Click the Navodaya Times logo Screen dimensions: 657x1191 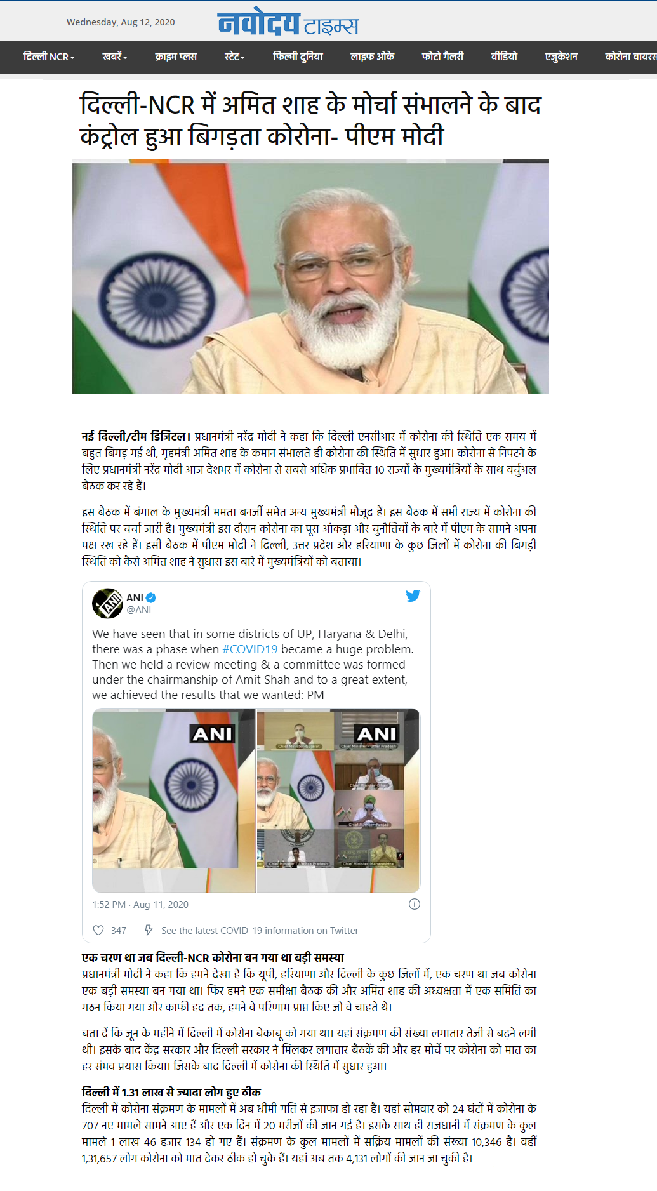click(x=288, y=23)
